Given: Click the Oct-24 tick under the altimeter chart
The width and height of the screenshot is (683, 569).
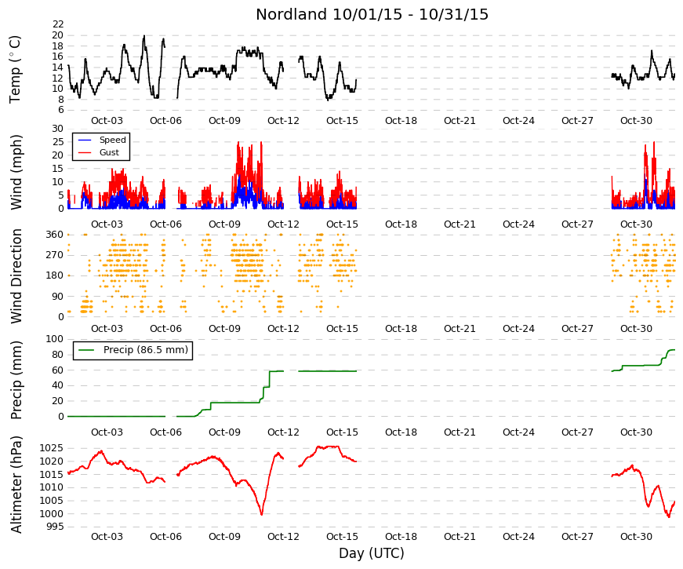Looking at the screenshot, I should 518,537.
